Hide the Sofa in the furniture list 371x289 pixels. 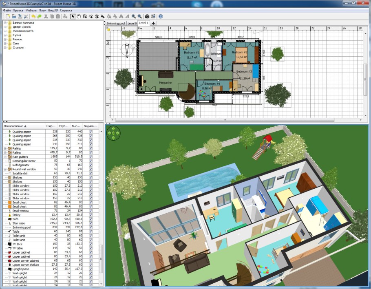point(90,219)
